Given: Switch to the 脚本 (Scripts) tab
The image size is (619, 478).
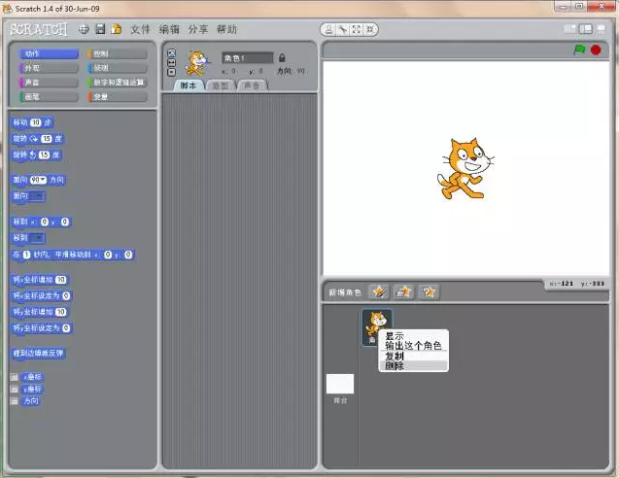Looking at the screenshot, I should coord(189,85).
